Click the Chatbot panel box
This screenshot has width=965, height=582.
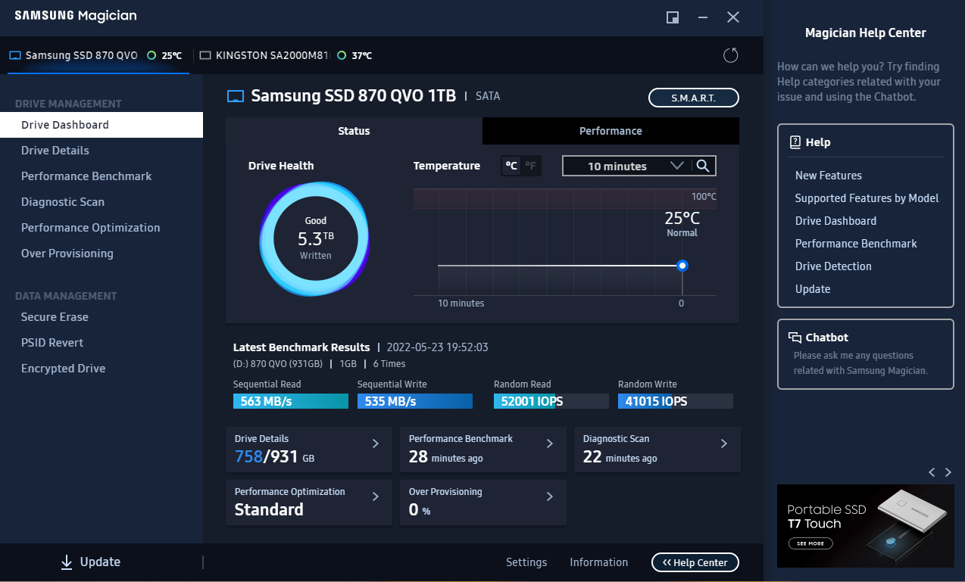(866, 354)
